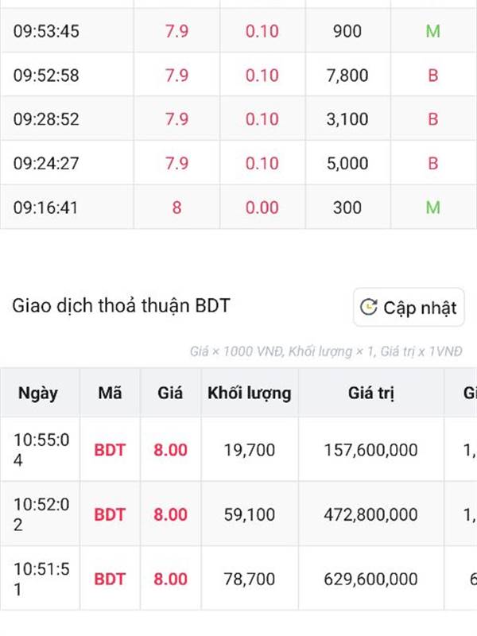This screenshot has height=636, width=477.
Task: Select the 09:52:58 trade row
Action: coord(238,75)
